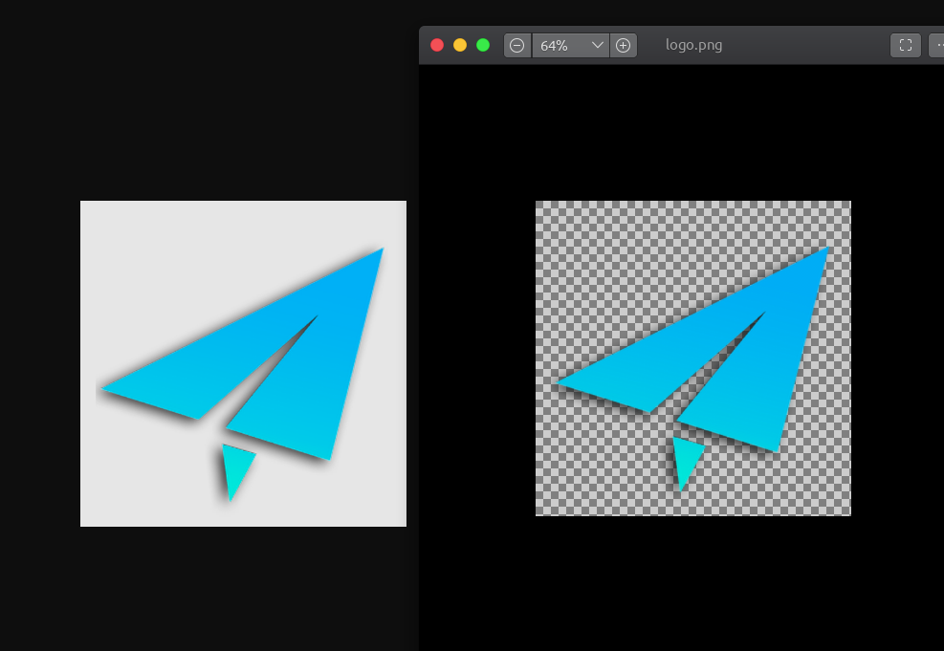The width and height of the screenshot is (944, 651).
Task: Close the logo.png viewer window
Action: coord(437,45)
